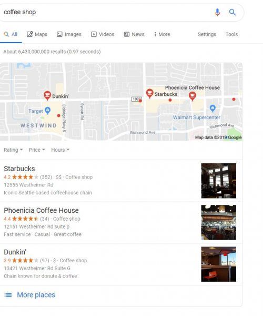The width and height of the screenshot is (263, 316).
Task: Click the blue magnifier search button
Action: tap(232, 12)
